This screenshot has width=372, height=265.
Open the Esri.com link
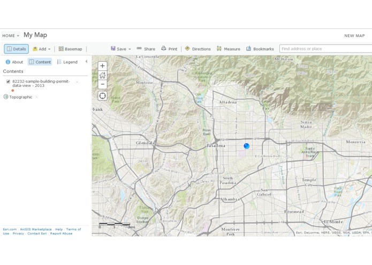pos(10,230)
